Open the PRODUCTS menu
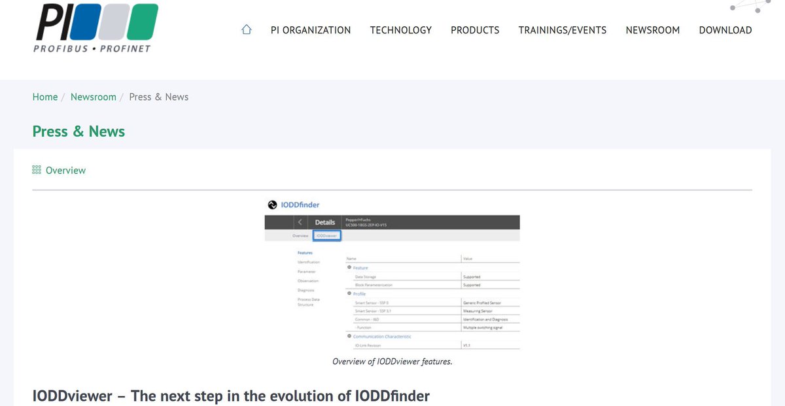 click(475, 30)
